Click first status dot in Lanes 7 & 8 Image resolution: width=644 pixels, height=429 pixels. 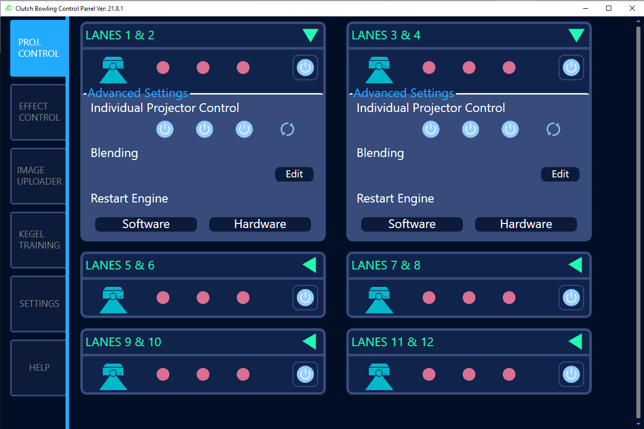click(x=429, y=298)
